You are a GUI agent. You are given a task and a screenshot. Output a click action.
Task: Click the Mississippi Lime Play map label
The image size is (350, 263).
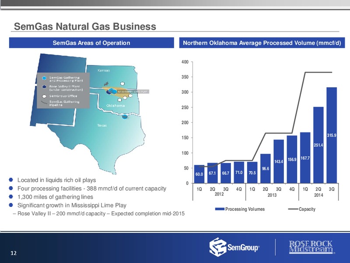133,92
